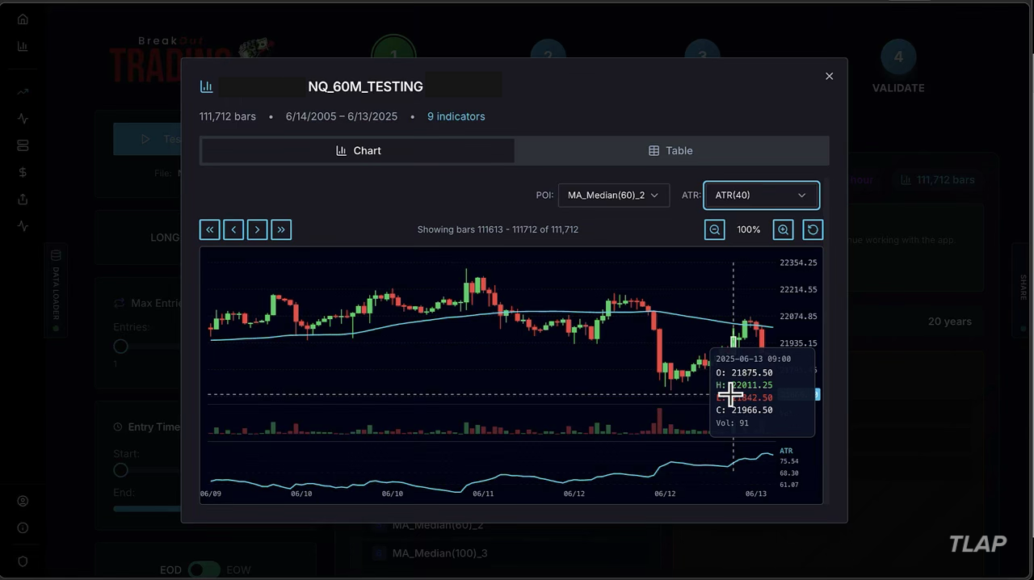Click the '20 years' text behind dialog
The width and height of the screenshot is (1034, 580).
coord(950,322)
